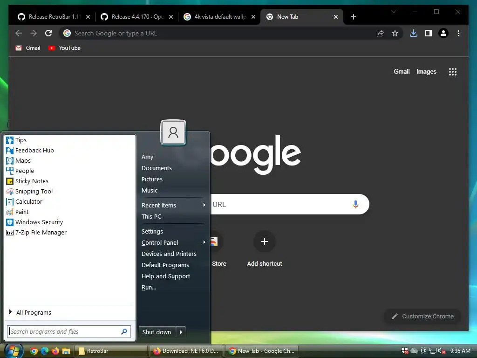The width and height of the screenshot is (477, 358).
Task: Open Paint from the start menu
Action: tap(17, 212)
